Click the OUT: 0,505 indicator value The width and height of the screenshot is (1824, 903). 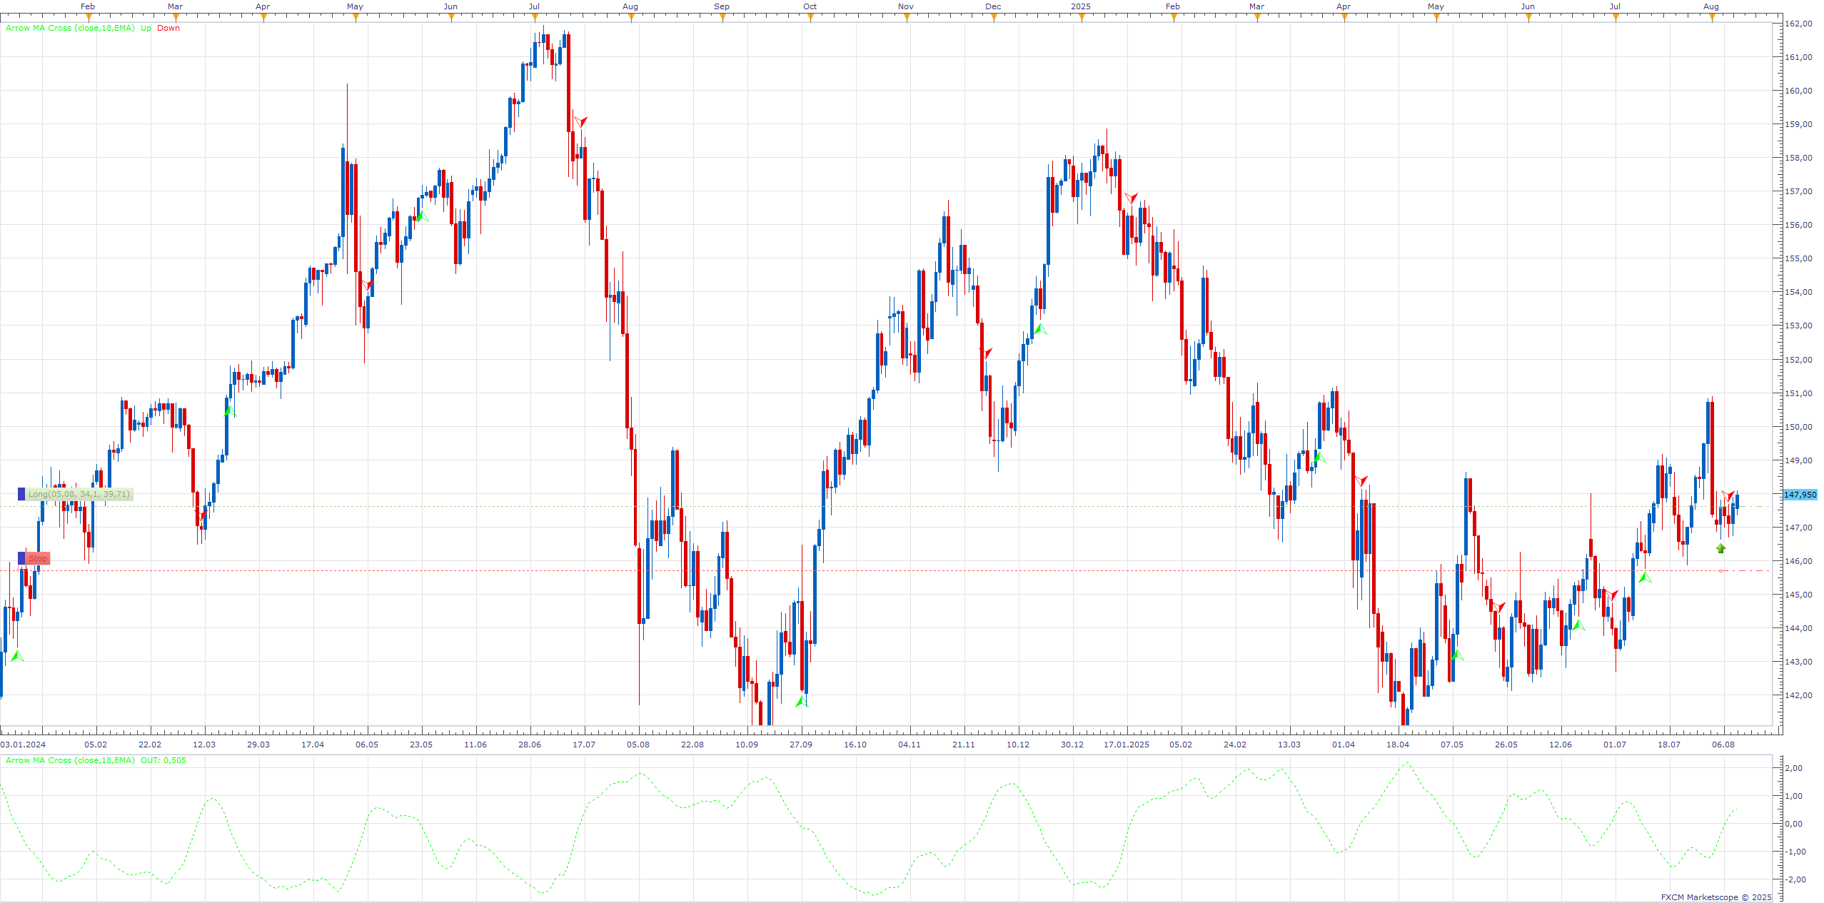click(x=163, y=760)
